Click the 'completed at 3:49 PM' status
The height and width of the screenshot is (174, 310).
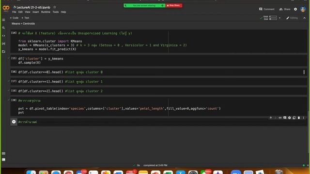coord(155,165)
